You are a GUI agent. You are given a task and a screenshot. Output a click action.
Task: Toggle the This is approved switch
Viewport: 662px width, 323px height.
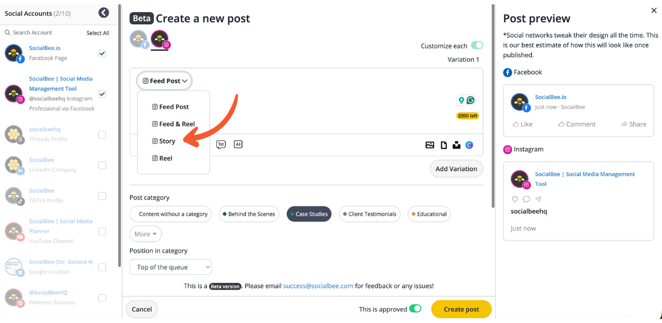point(415,309)
